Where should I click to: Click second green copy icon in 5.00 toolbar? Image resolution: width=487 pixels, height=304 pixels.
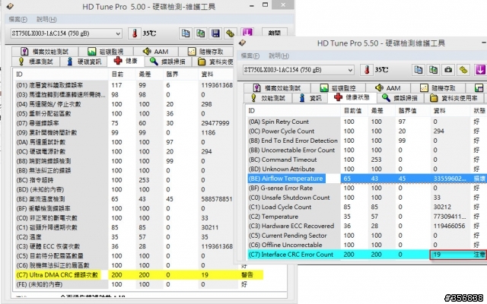coord(201,33)
